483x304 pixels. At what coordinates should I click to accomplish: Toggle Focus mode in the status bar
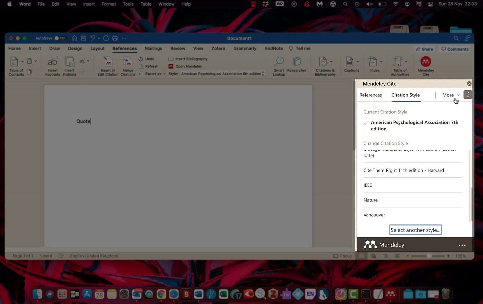[342, 256]
